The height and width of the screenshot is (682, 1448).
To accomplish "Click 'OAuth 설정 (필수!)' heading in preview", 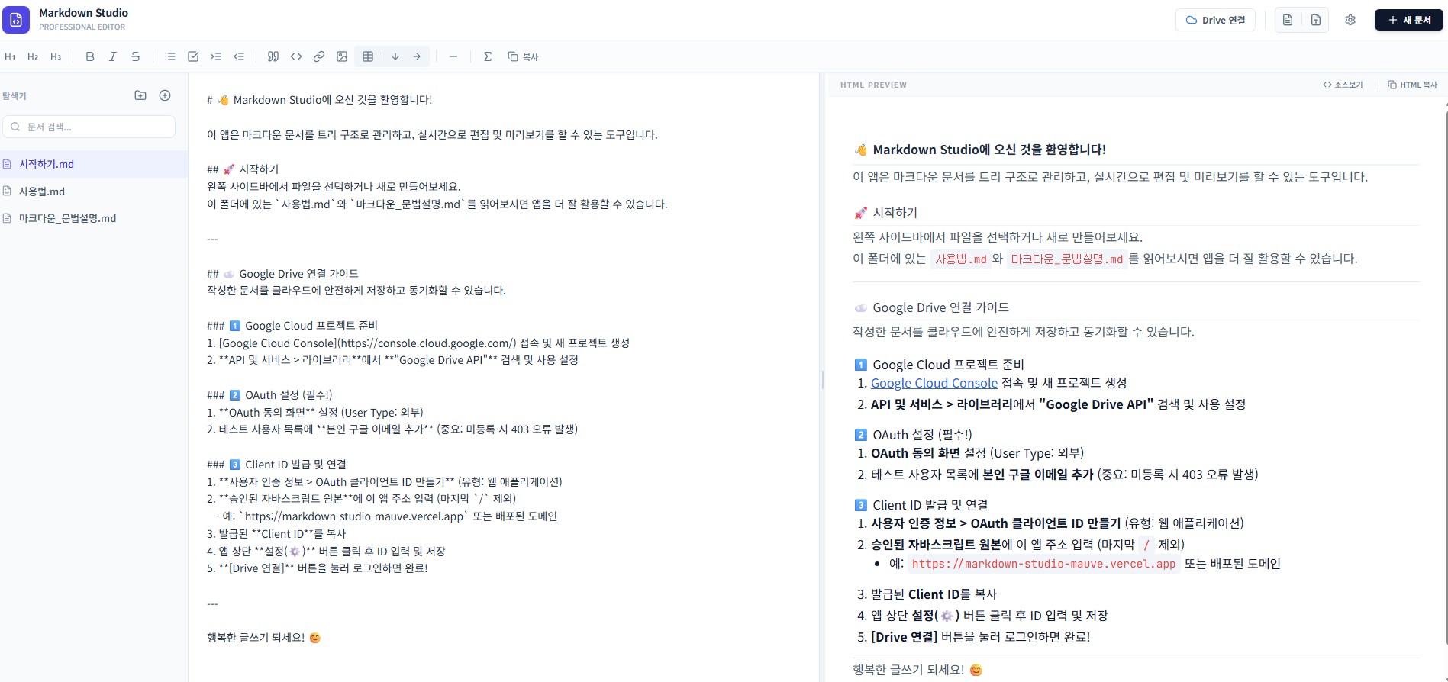I will coord(913,435).
